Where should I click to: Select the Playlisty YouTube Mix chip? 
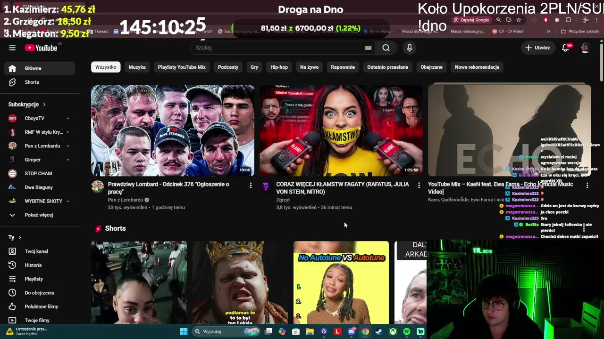click(x=182, y=67)
